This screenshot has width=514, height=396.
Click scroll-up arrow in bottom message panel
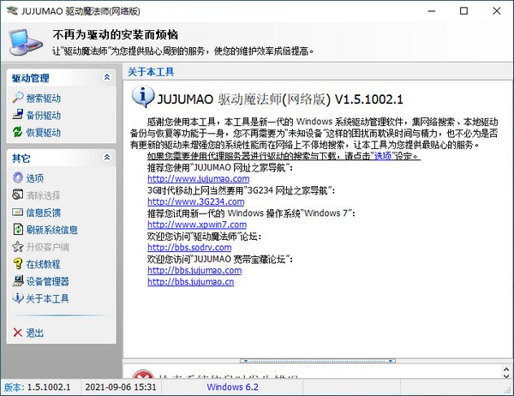[506, 369]
